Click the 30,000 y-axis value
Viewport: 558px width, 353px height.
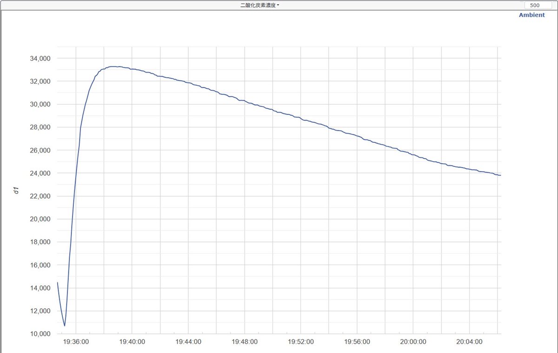[40, 104]
